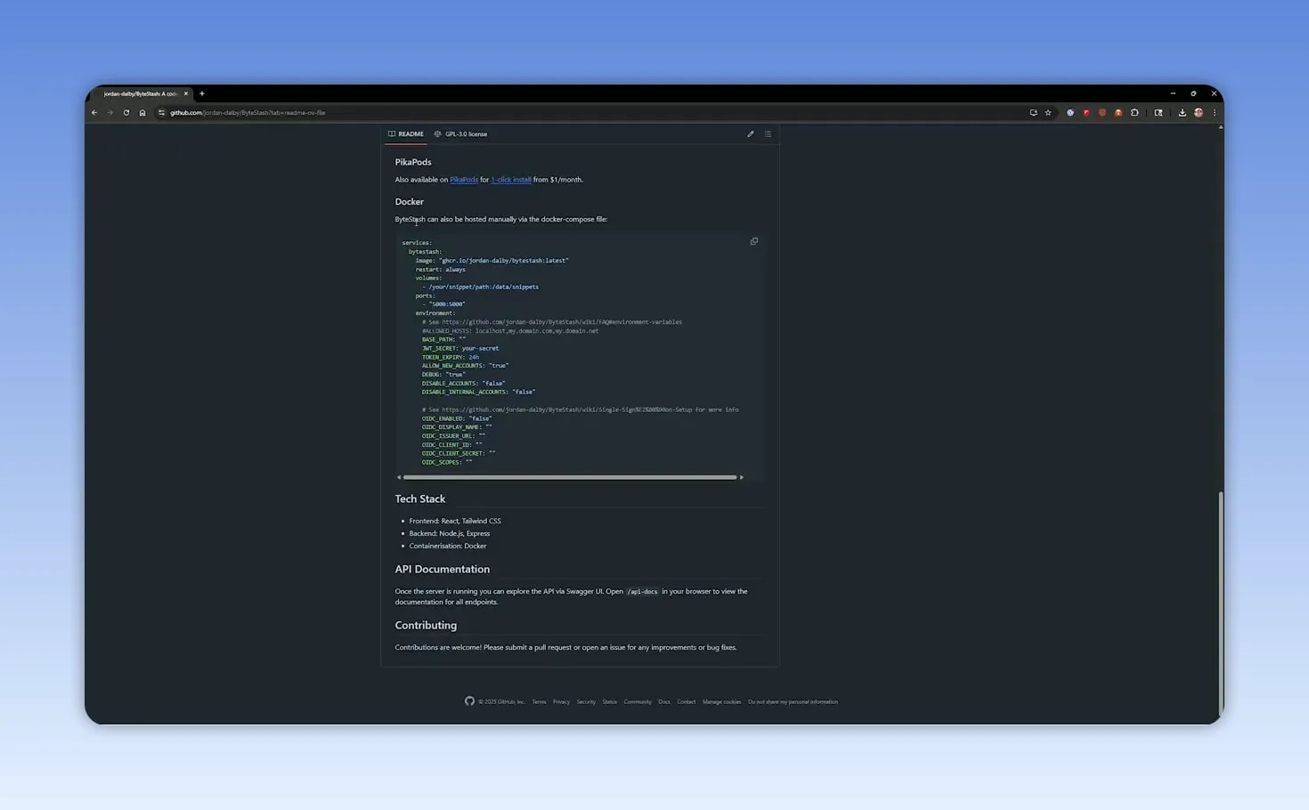This screenshot has width=1309, height=810.
Task: Click the browser forward arrow
Action: 110,113
